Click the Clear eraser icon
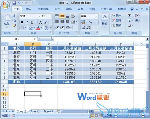The width and height of the screenshot is (150, 119). point(129,25)
